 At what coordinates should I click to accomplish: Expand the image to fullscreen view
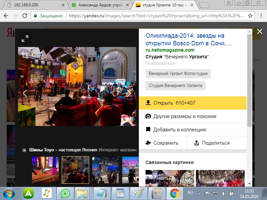coord(25,39)
